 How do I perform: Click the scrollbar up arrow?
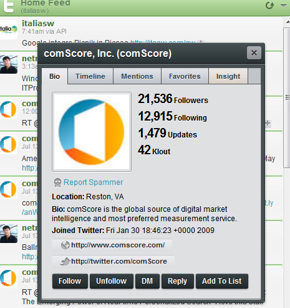pyautogui.click(x=288, y=22)
